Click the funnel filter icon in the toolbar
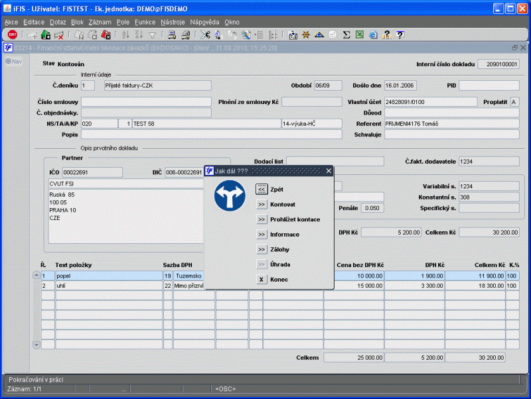This screenshot has width=531, height=399. click(152, 35)
